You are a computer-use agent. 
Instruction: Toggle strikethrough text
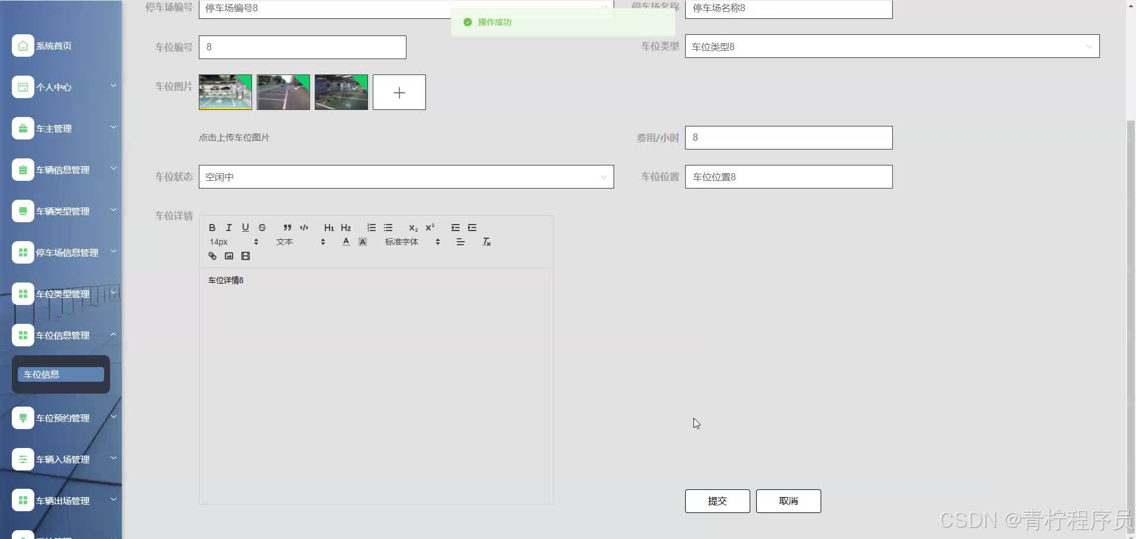(x=262, y=228)
